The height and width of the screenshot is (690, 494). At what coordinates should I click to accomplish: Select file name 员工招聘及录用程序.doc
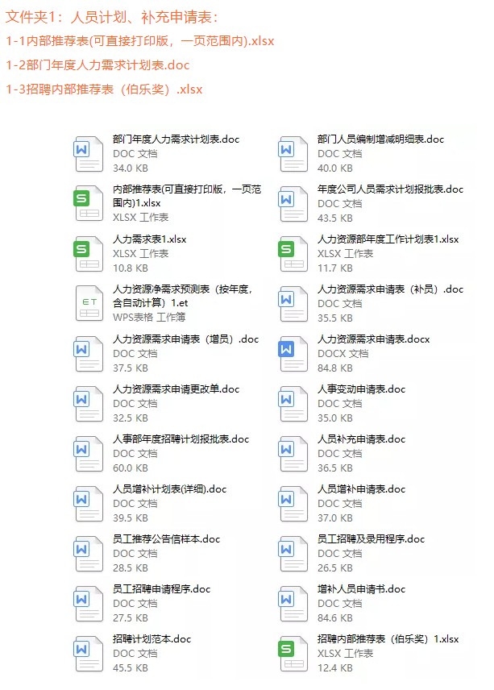(x=372, y=538)
